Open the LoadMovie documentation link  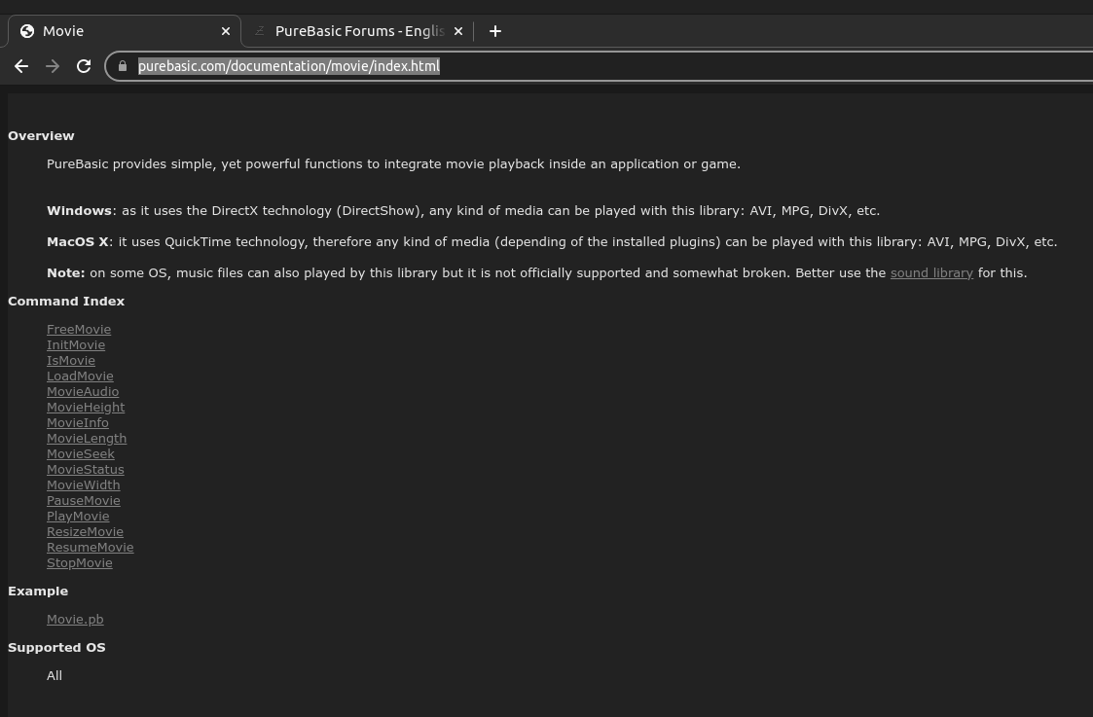80,376
